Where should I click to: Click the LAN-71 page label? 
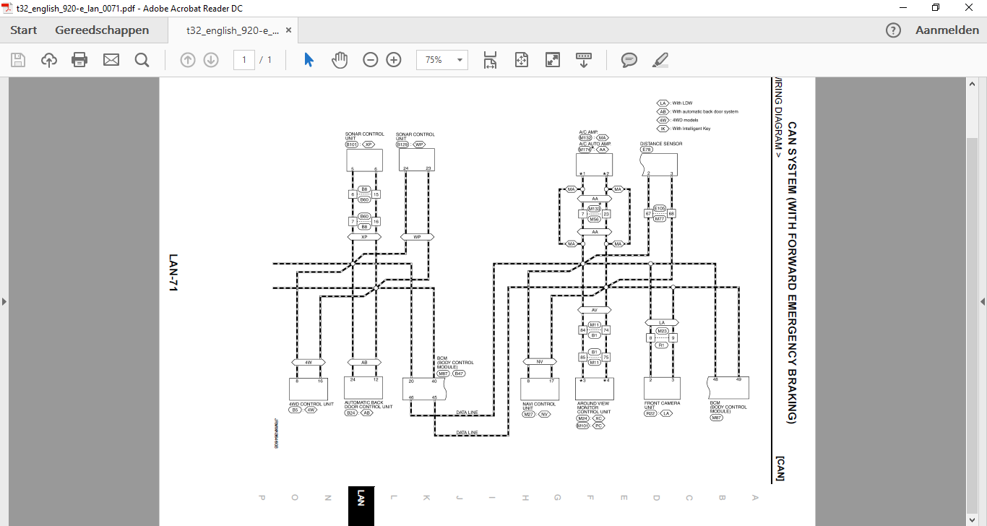tap(173, 272)
